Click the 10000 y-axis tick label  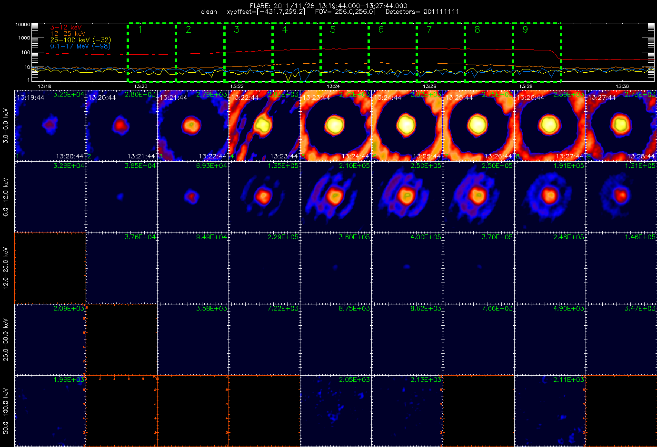[x=23, y=24]
